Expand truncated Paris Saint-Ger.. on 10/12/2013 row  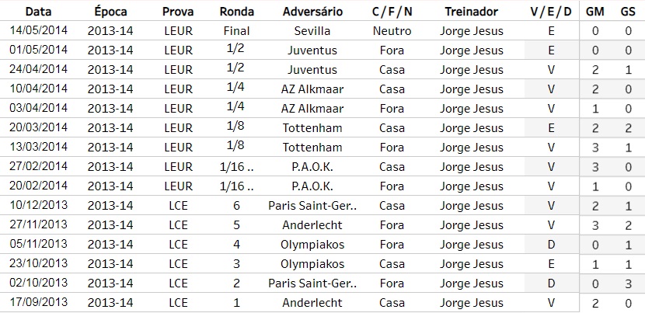pos(312,205)
